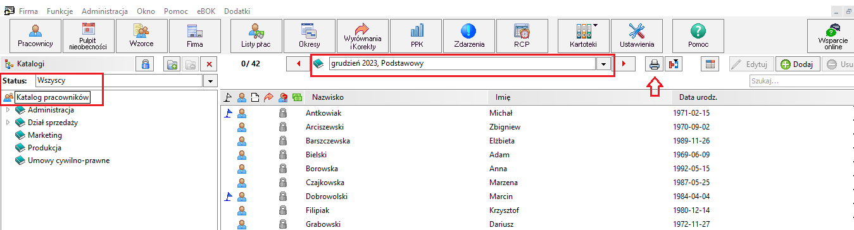Open the Status dropdown arrow

point(211,81)
